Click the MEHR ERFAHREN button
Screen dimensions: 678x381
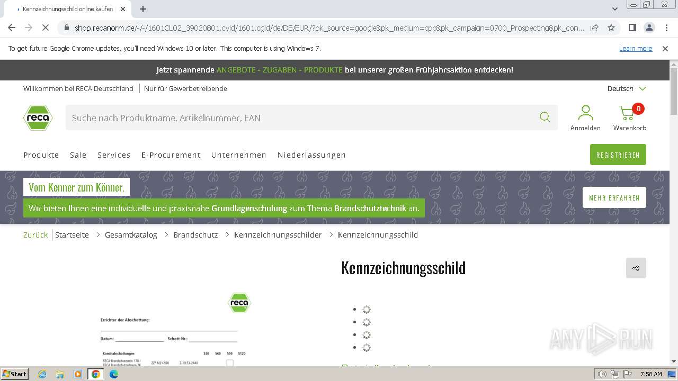click(x=614, y=197)
